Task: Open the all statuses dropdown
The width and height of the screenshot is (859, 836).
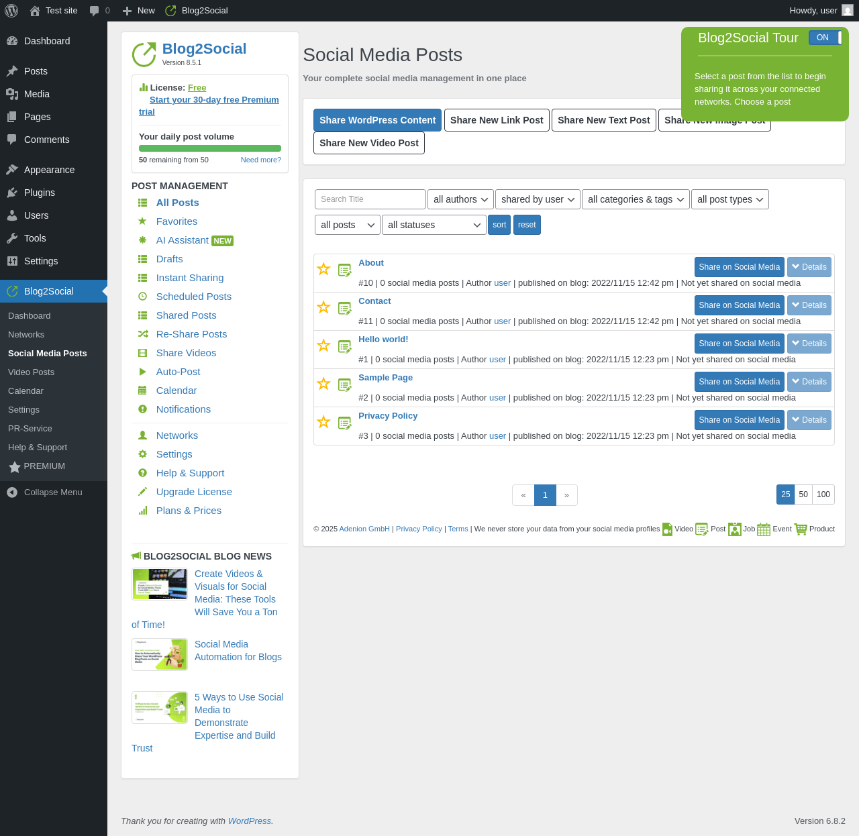Action: pyautogui.click(x=434, y=225)
